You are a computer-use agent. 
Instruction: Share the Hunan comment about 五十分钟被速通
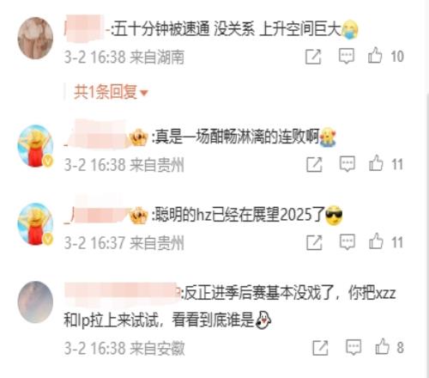click(x=313, y=57)
